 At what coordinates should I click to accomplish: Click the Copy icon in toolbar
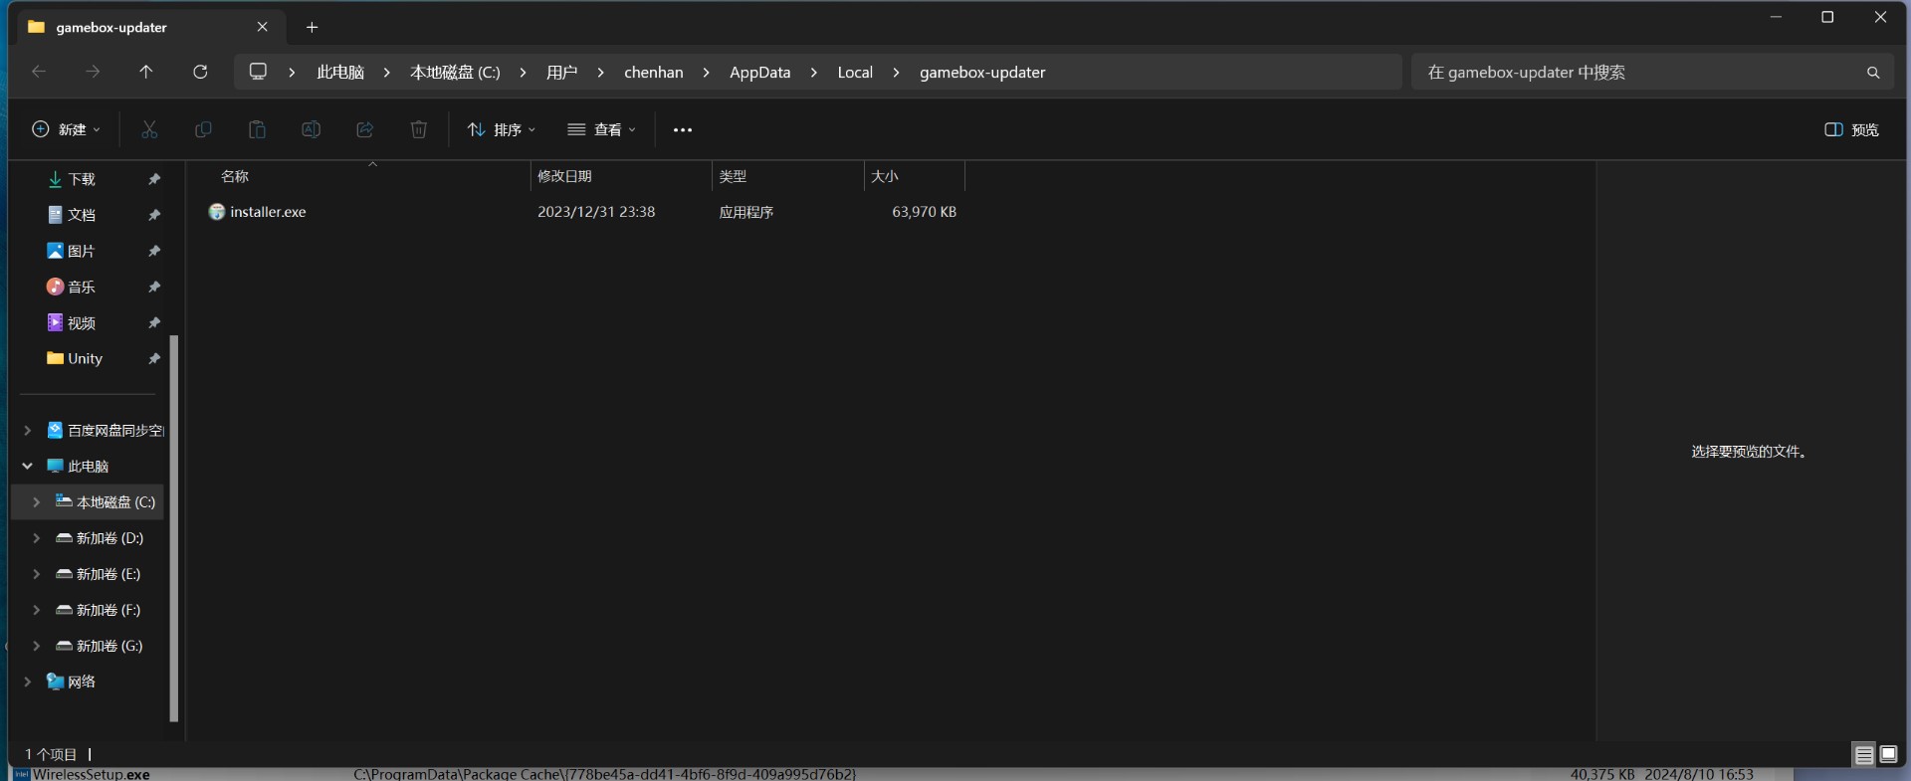coord(203,129)
